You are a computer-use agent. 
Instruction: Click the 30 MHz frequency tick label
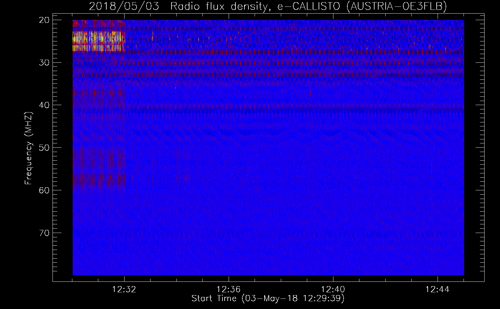(44, 63)
